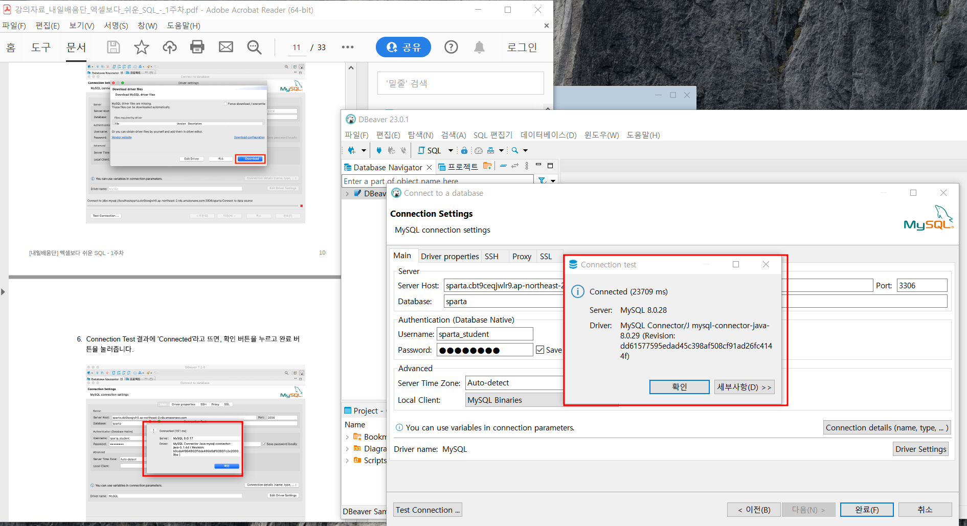The width and height of the screenshot is (967, 526).
Task: Expand the Scripts folder in Project tree
Action: point(347,461)
